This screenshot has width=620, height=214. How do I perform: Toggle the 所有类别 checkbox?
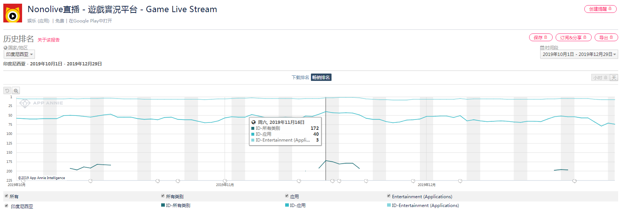click(x=163, y=196)
